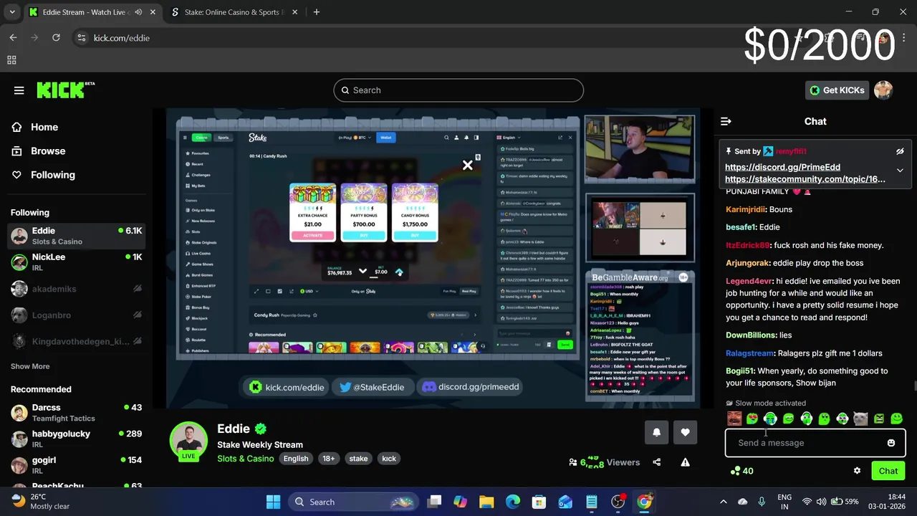The image size is (917, 516).
Task: Focus the Kick search box
Action: (458, 90)
